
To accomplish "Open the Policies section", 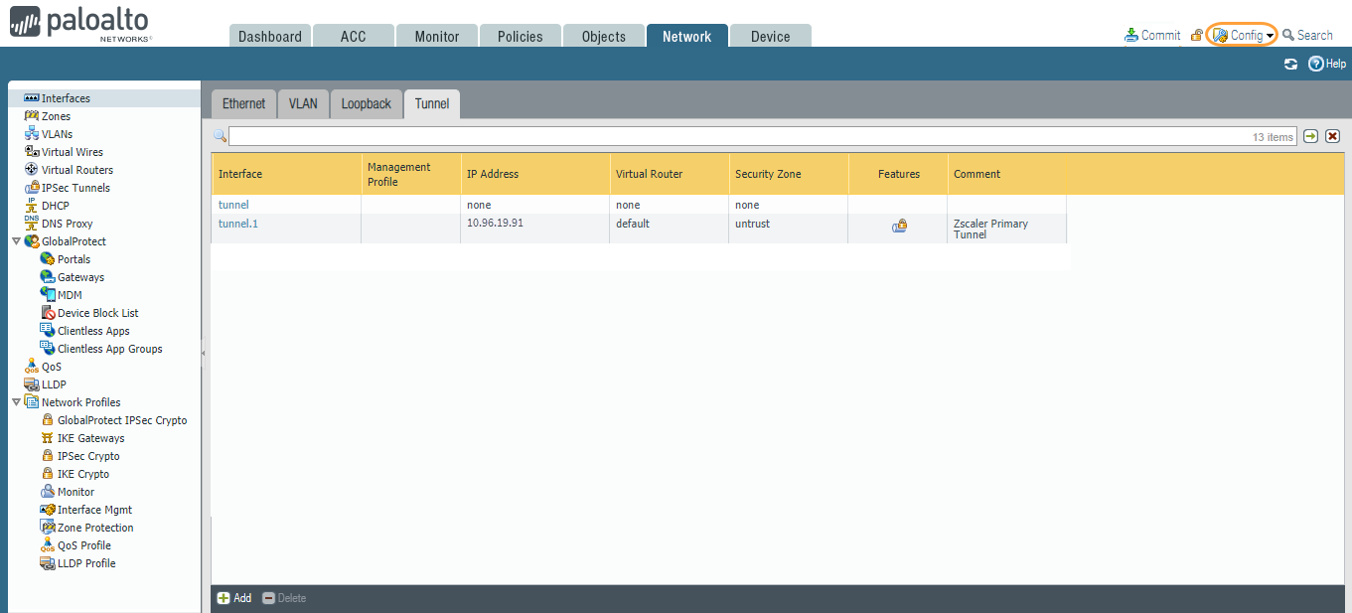I will (520, 36).
